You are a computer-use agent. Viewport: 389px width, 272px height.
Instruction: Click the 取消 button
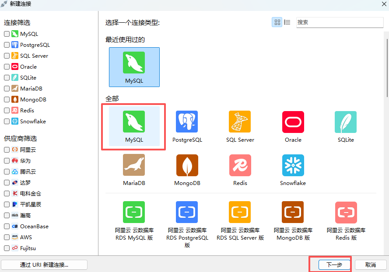[x=371, y=265]
